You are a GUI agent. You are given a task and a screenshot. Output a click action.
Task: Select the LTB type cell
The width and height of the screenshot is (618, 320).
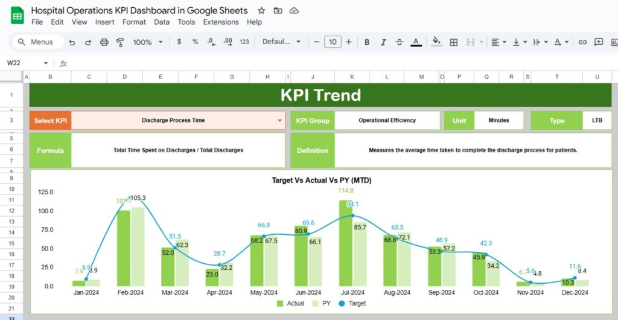(597, 120)
